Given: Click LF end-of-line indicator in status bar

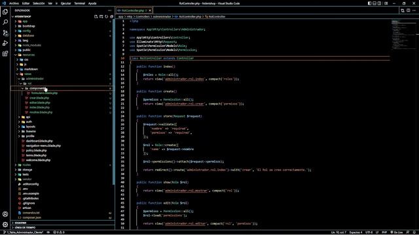Looking at the screenshot, I should point(377,232).
